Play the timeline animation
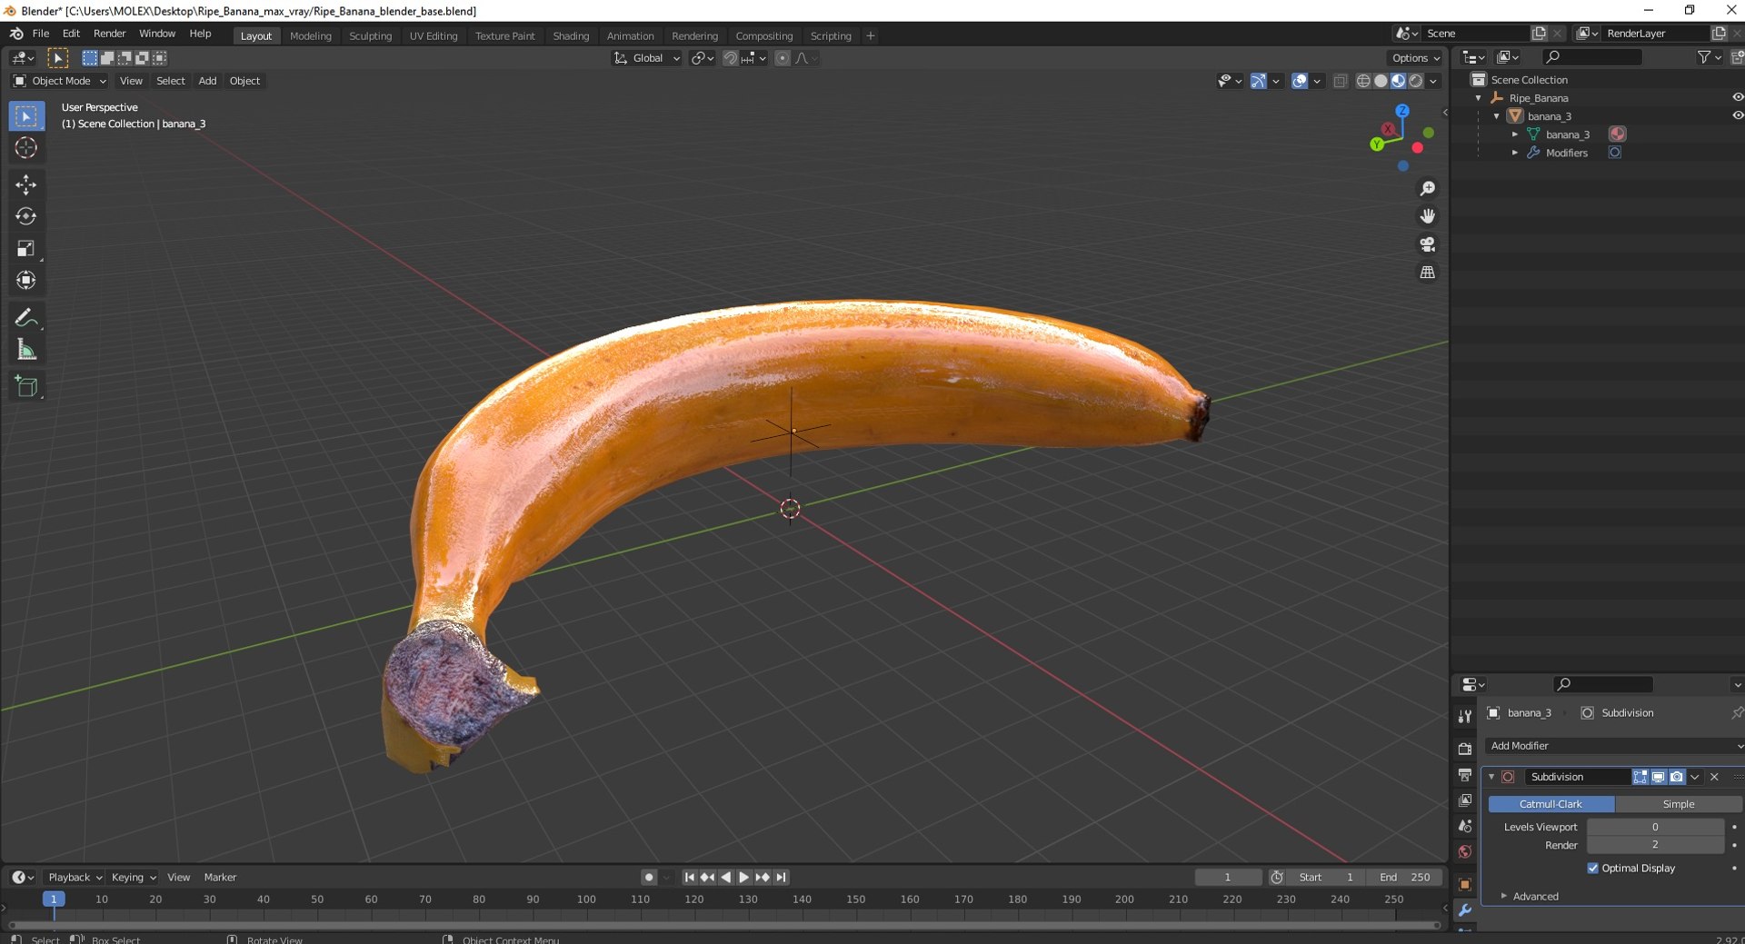The width and height of the screenshot is (1745, 944). (x=743, y=877)
